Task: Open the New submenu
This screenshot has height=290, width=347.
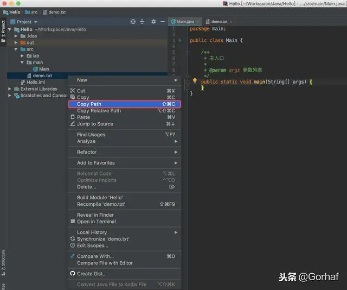Action: click(x=125, y=80)
